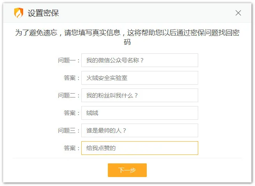Click the 答案 label beside 火绒安全实验室
This screenshot has height=186, width=255.
pyautogui.click(x=72, y=78)
